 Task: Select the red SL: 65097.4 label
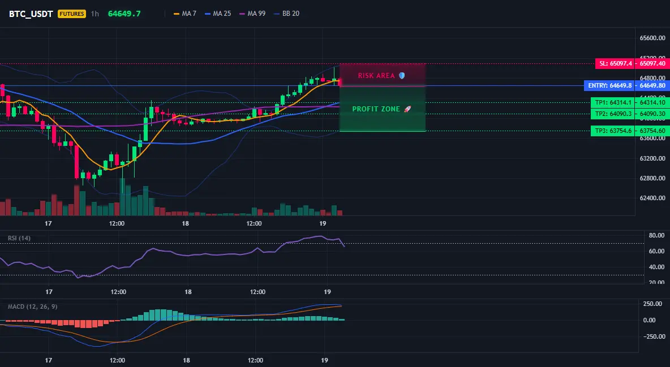click(615, 64)
